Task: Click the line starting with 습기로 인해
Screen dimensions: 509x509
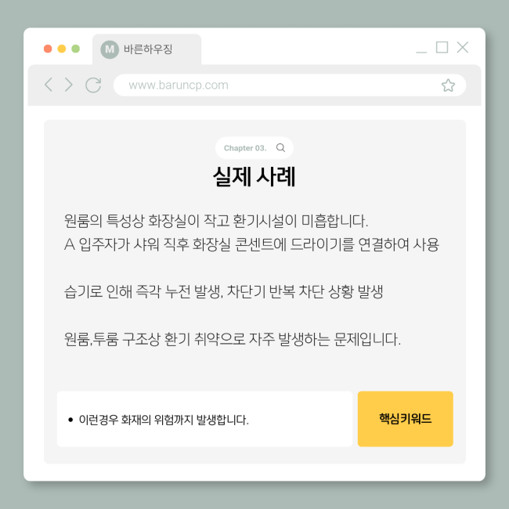Action: pos(224,291)
